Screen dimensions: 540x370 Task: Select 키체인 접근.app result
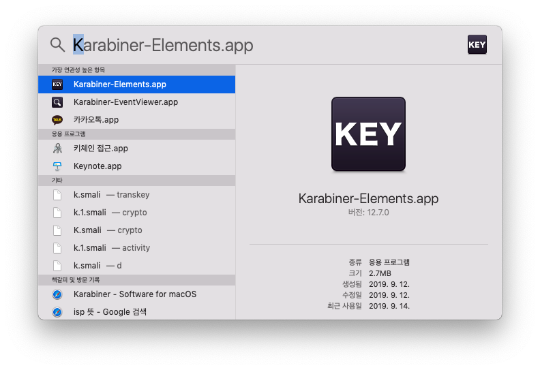point(137,149)
